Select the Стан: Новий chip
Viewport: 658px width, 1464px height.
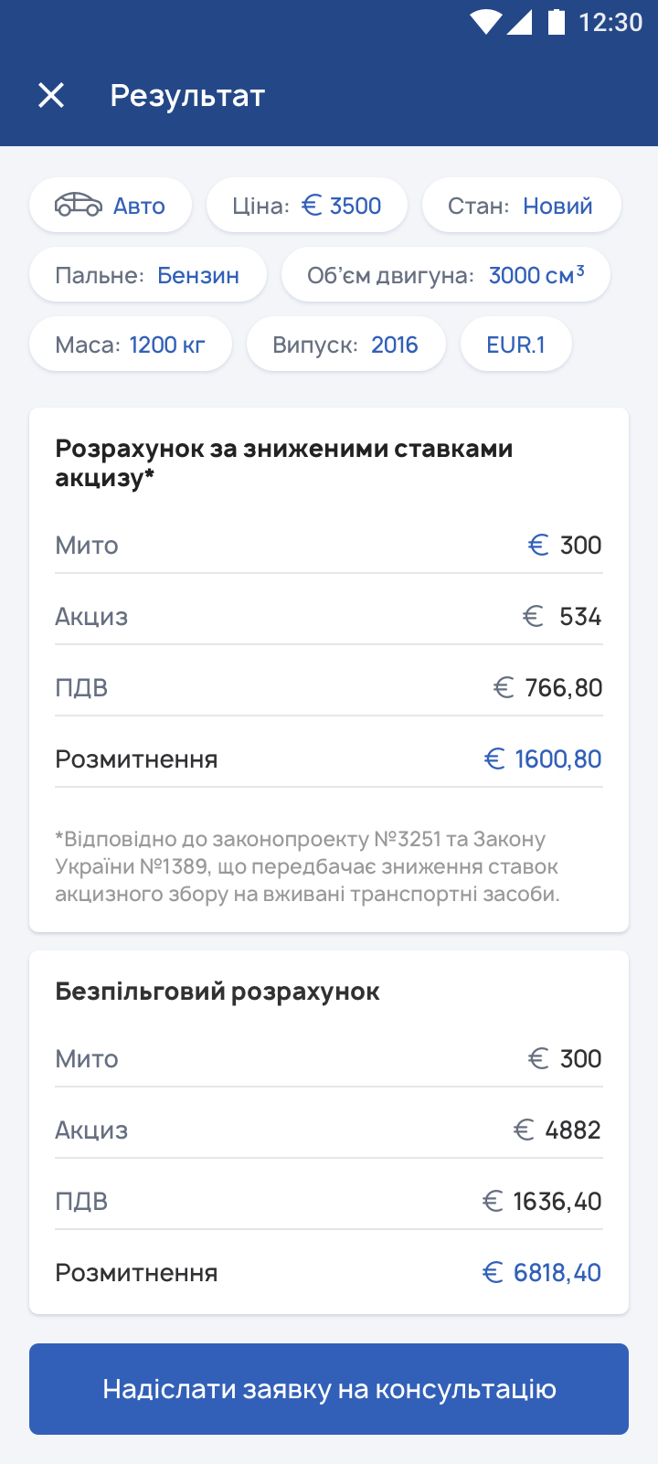(x=521, y=206)
